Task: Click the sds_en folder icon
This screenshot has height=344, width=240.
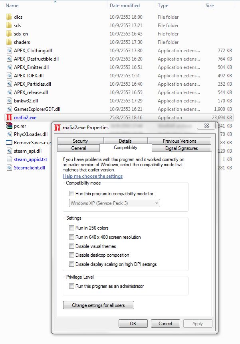Action: click(9, 33)
